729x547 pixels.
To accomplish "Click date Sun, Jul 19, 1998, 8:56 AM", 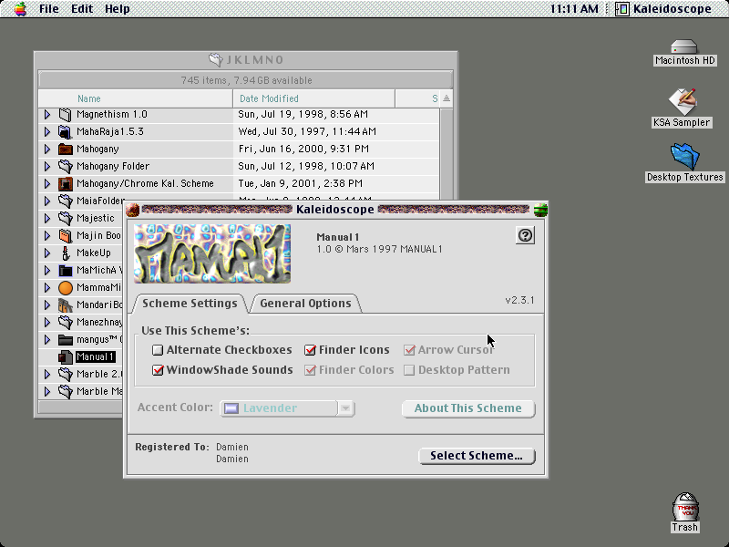I will point(303,115).
